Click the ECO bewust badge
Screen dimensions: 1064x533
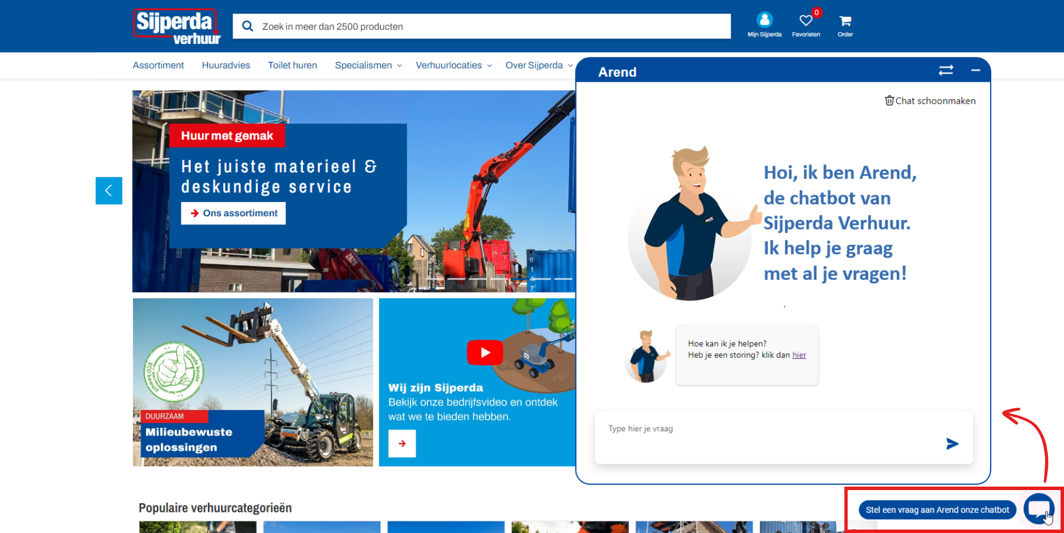(x=174, y=372)
